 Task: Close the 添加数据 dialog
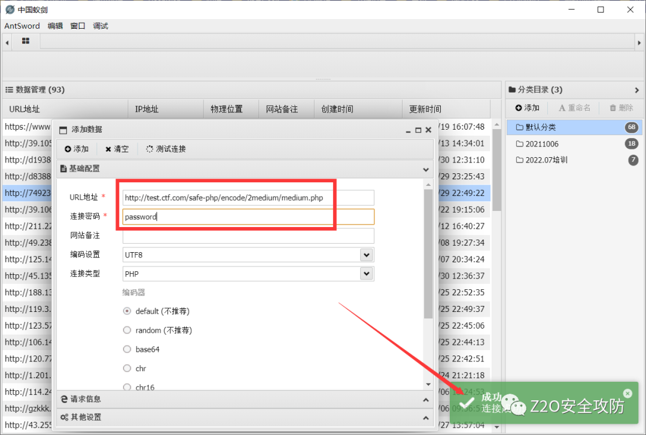tap(428, 130)
